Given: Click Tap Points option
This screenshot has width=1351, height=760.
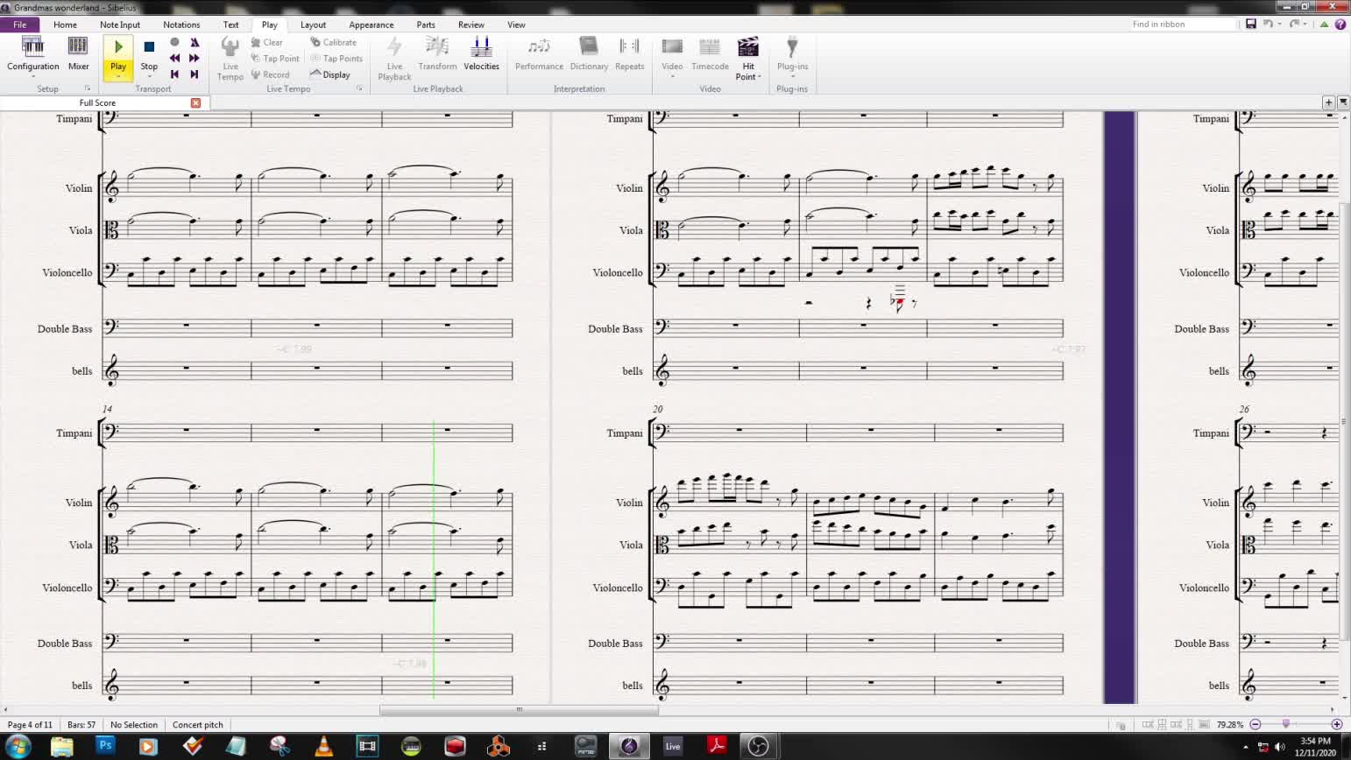Looking at the screenshot, I should pyautogui.click(x=336, y=59).
